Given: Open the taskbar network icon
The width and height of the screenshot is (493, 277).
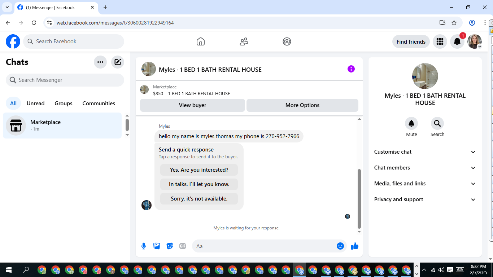Looking at the screenshot, I should coord(433,270).
